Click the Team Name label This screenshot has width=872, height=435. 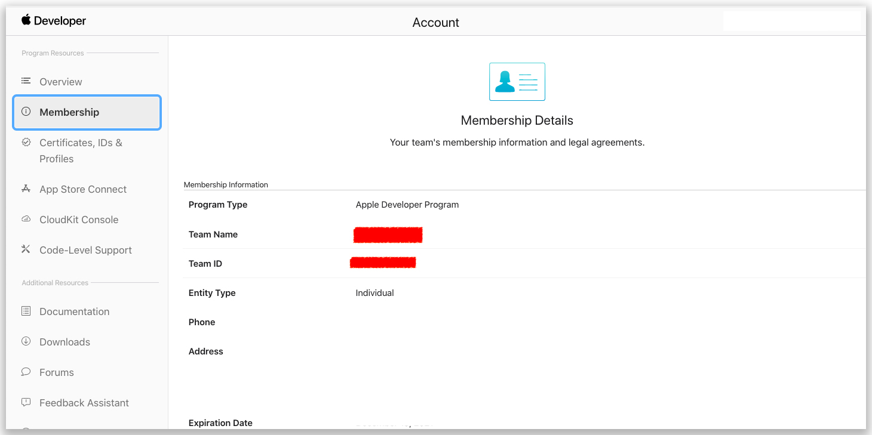click(213, 235)
